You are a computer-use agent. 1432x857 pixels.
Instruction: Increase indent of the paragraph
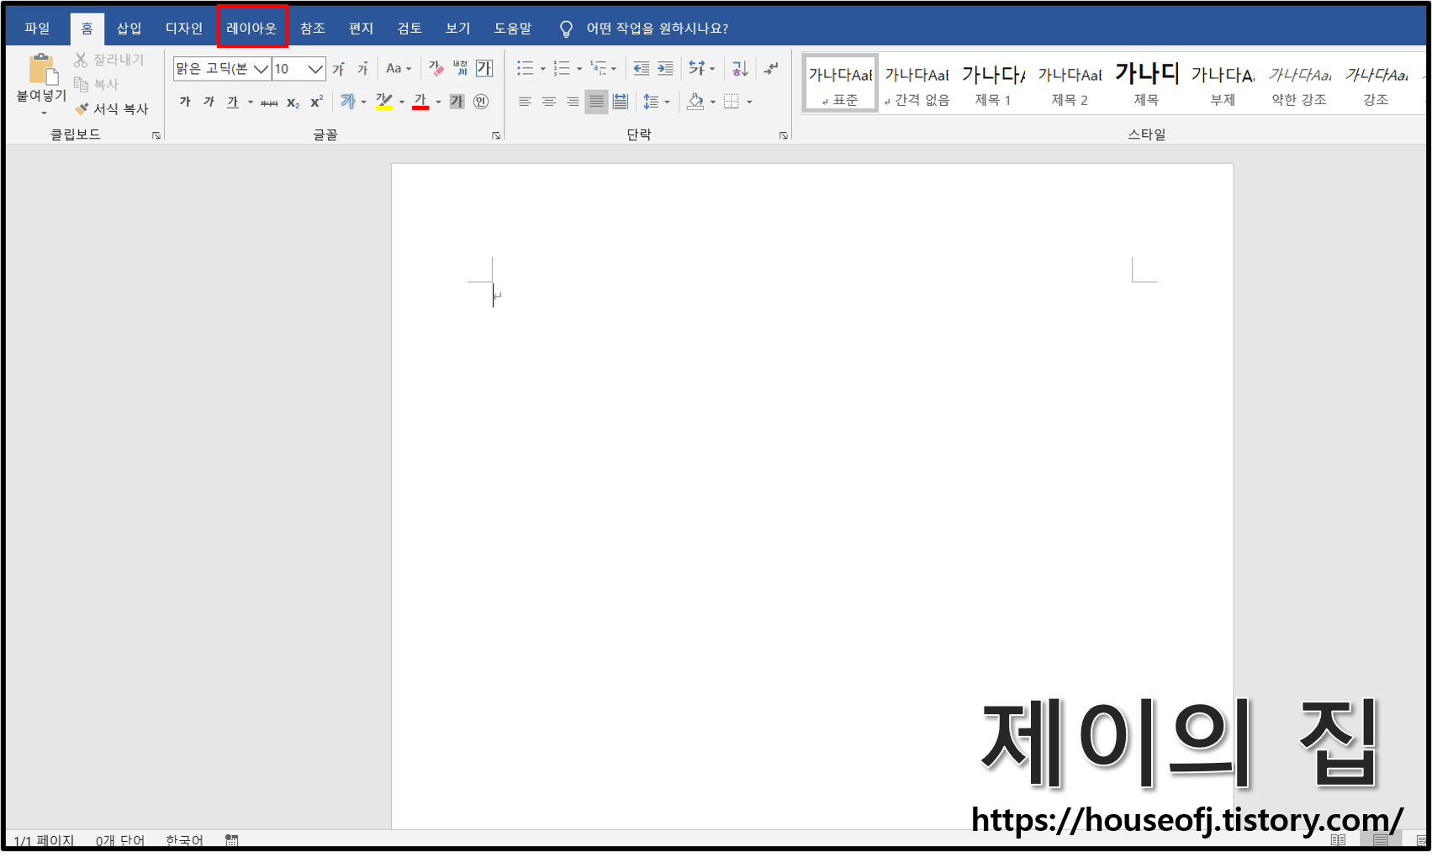tap(665, 69)
